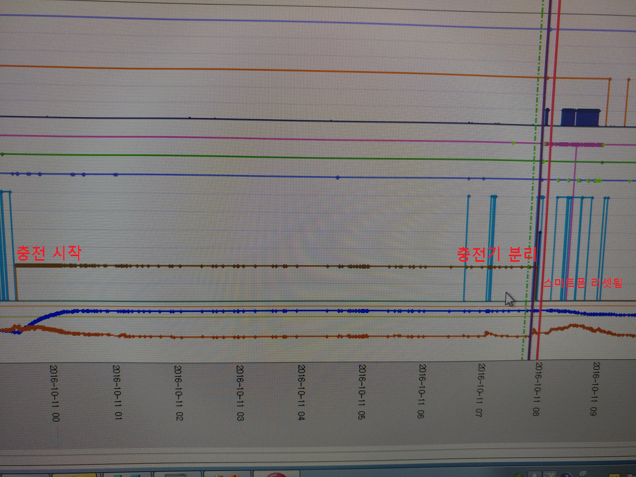
Task: Open the taskbar button with red round icon
Action: coord(276,474)
